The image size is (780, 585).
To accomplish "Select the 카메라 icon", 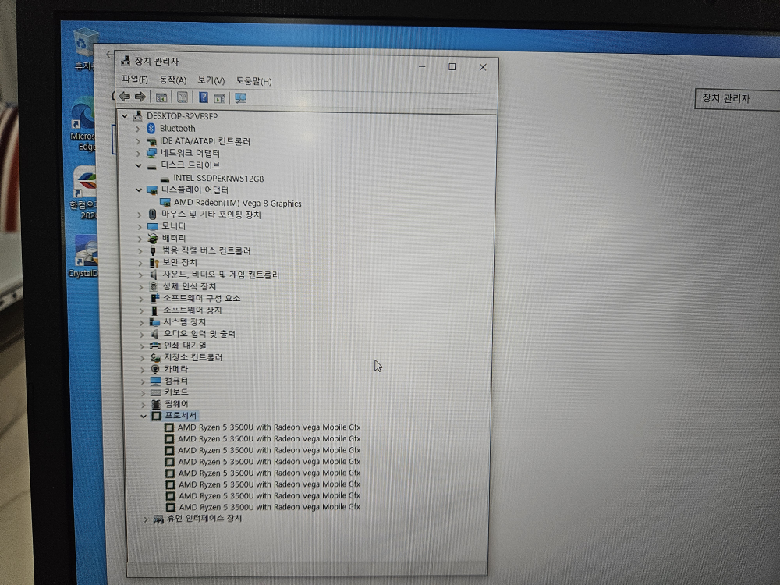I will (x=155, y=369).
